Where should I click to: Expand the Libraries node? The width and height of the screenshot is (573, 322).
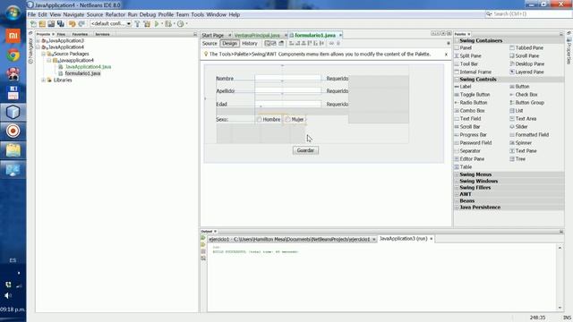point(44,80)
